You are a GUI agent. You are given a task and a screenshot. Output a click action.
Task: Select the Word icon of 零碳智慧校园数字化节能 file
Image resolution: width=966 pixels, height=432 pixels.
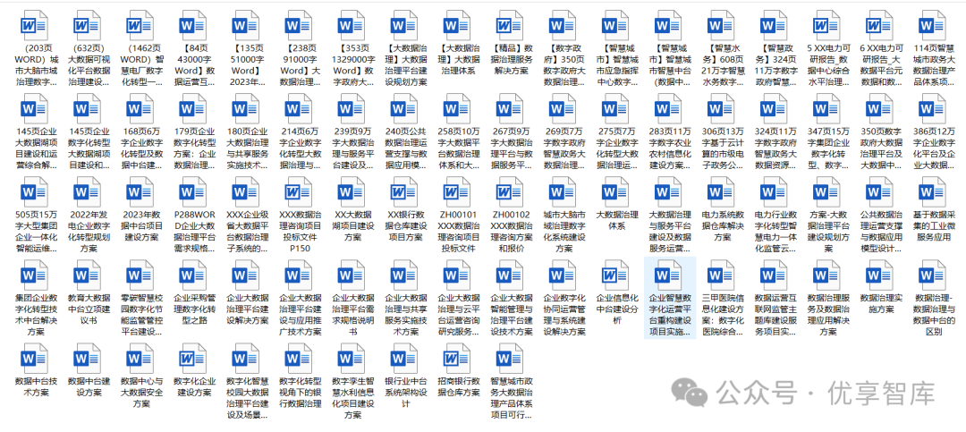(x=140, y=275)
